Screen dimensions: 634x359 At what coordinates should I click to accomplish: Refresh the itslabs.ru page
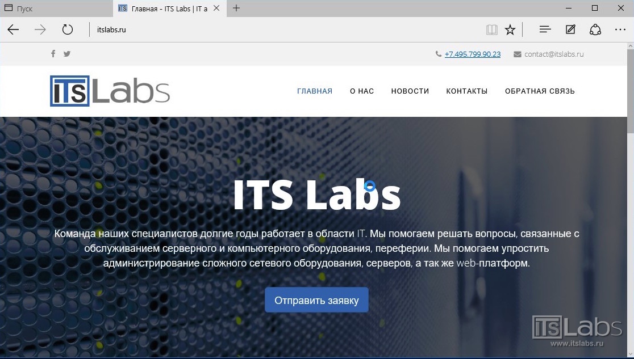[67, 29]
